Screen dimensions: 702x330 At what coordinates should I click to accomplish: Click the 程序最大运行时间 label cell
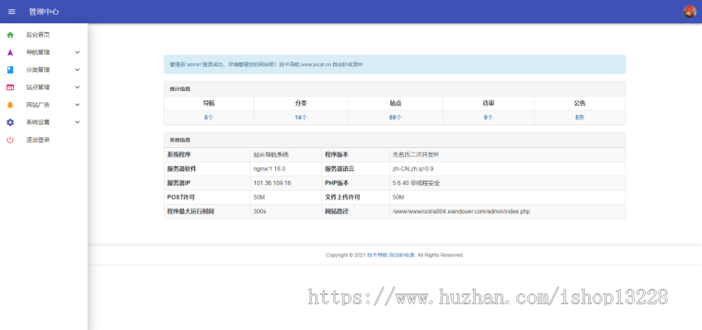coord(207,212)
